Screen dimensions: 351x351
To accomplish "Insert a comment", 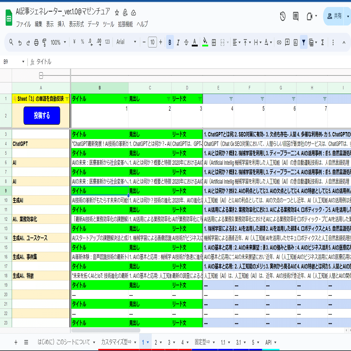I will click(x=287, y=42).
